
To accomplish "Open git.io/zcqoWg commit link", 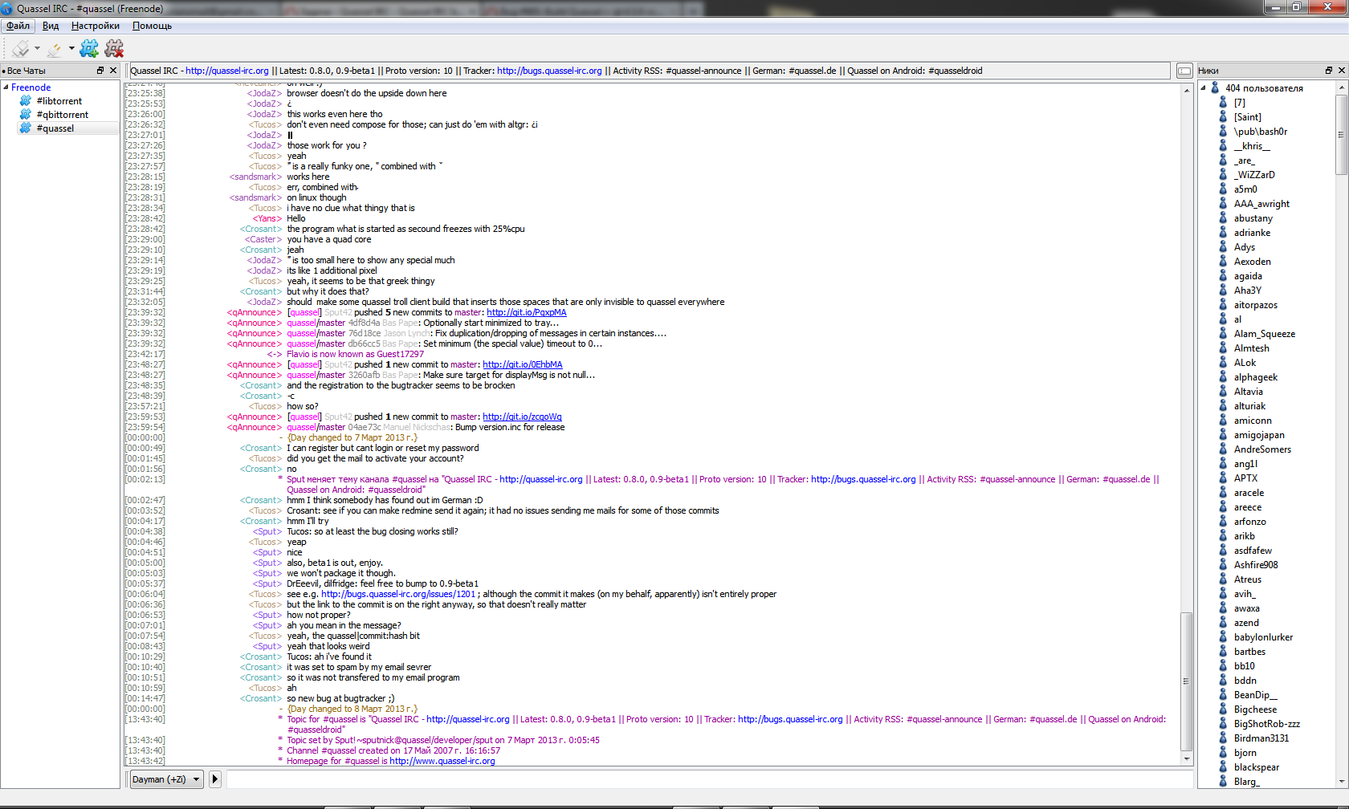I will click(x=523, y=417).
